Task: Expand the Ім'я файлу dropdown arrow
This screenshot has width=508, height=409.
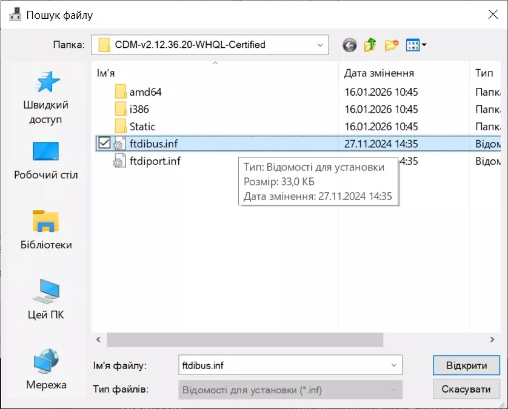Action: click(394, 365)
